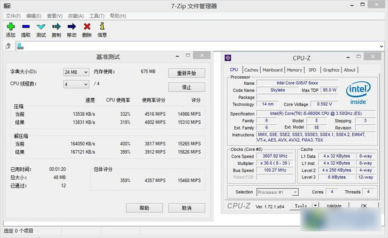Click the 停止 (Stop) button
Screen dimensions: 388x238
(187, 87)
